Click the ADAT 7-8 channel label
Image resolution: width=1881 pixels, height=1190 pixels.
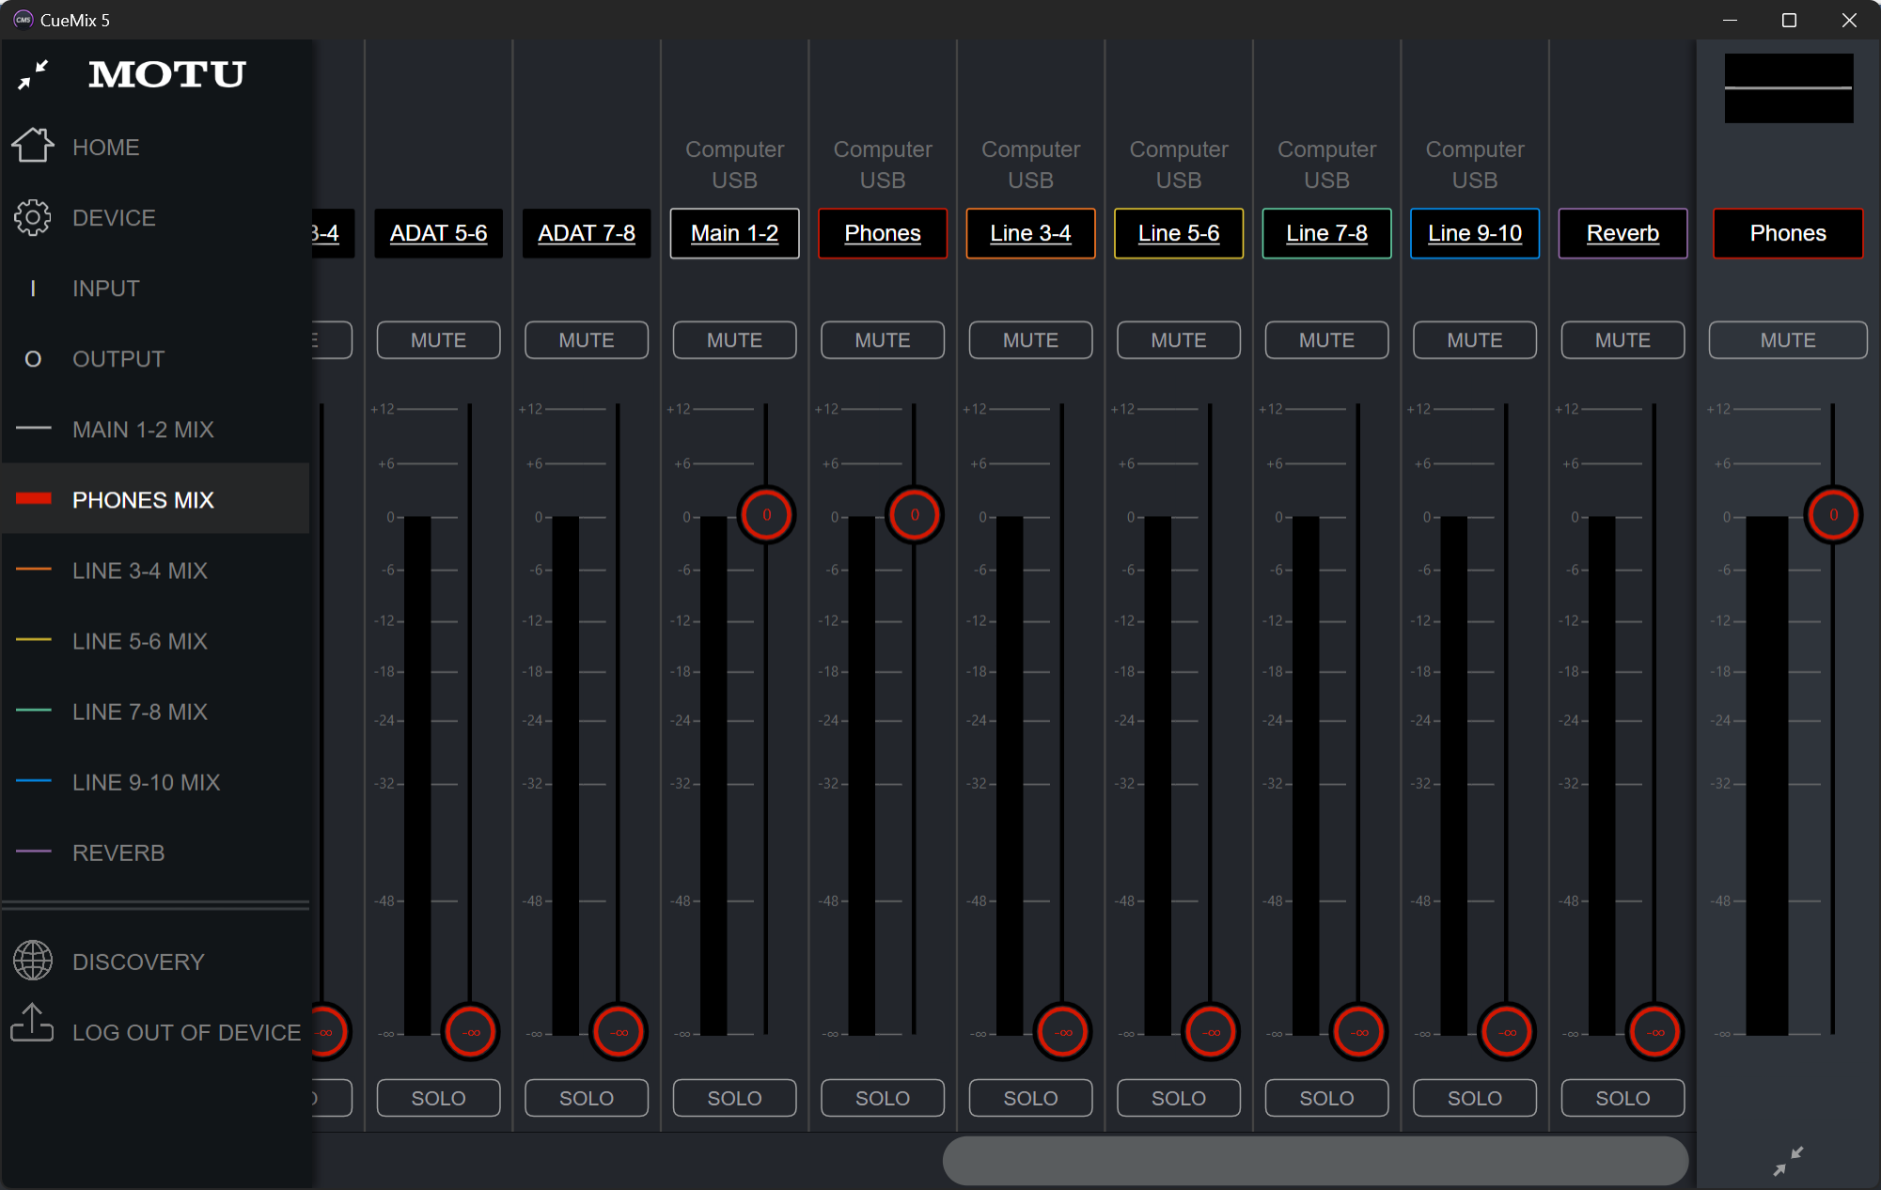(586, 233)
